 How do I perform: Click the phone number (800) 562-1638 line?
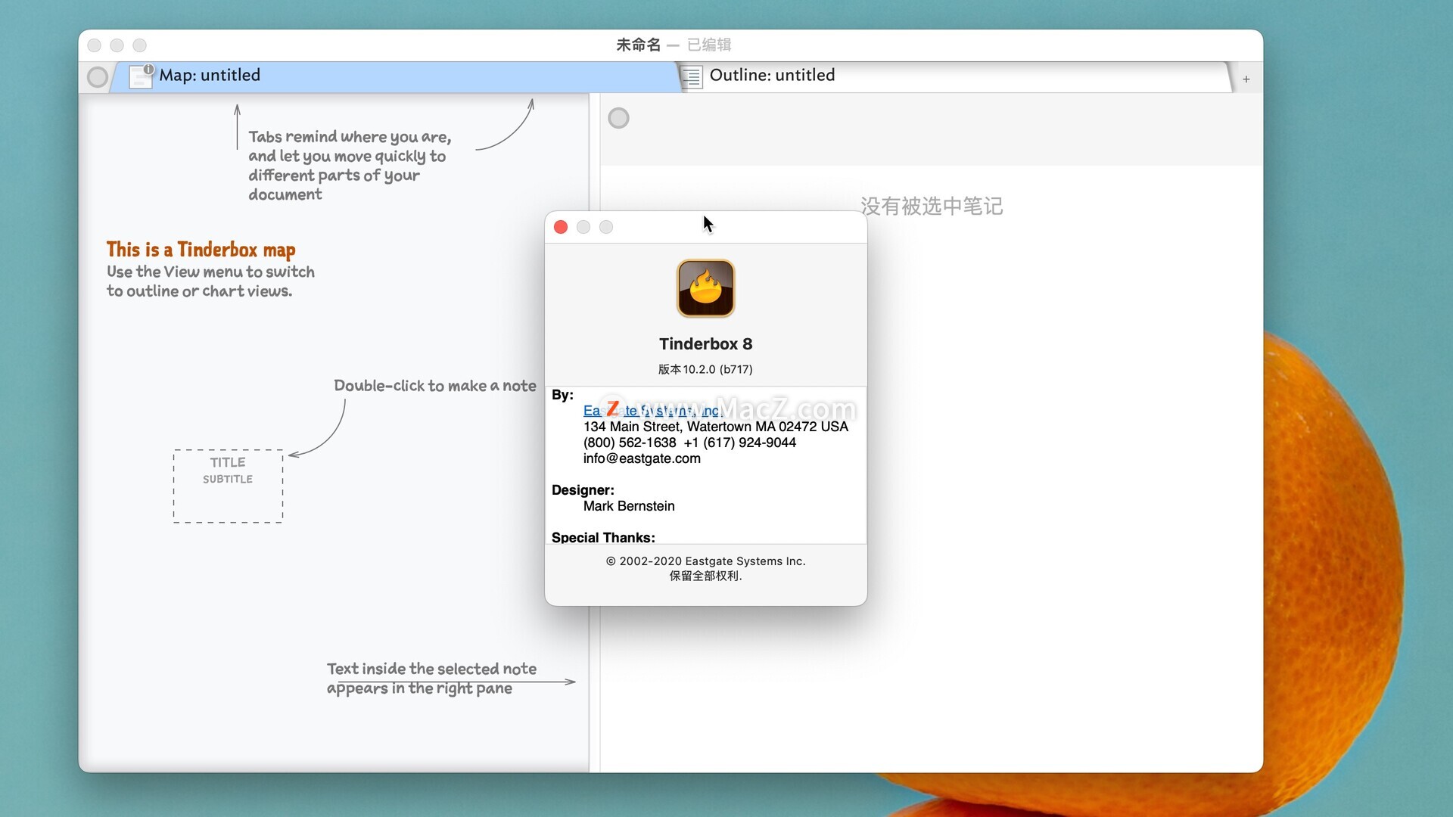689,443
